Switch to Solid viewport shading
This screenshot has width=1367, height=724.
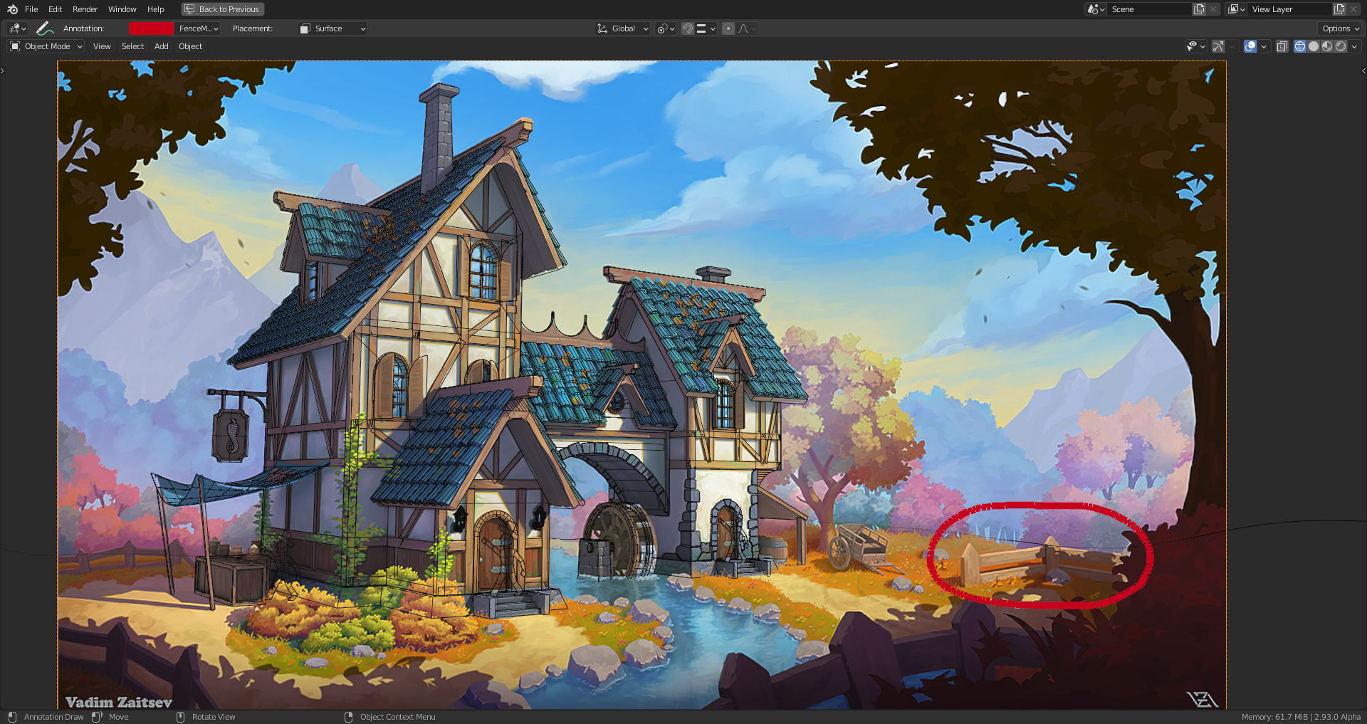click(1314, 46)
